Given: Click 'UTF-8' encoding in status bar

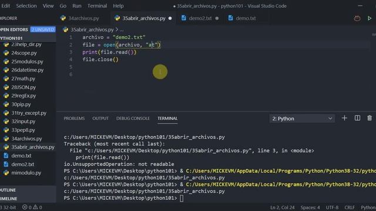Looking at the screenshot, I should tap(332, 207).
